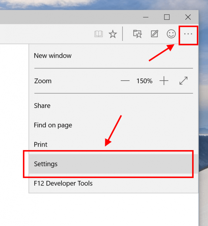Click the 150% zoom level value

pyautogui.click(x=144, y=81)
